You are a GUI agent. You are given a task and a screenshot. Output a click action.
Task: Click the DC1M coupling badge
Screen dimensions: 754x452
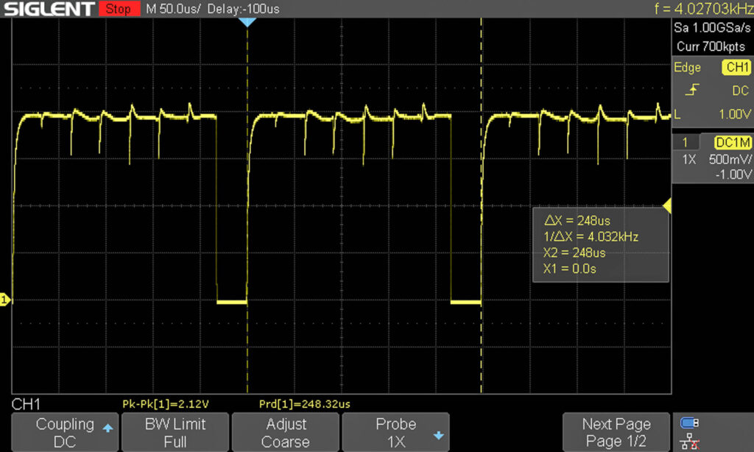(733, 142)
